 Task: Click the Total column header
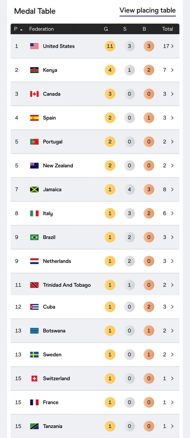167,29
